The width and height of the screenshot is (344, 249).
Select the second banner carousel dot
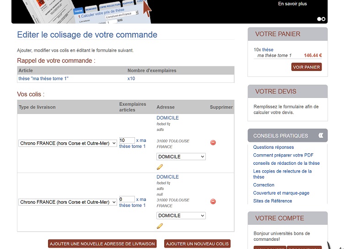point(323,19)
